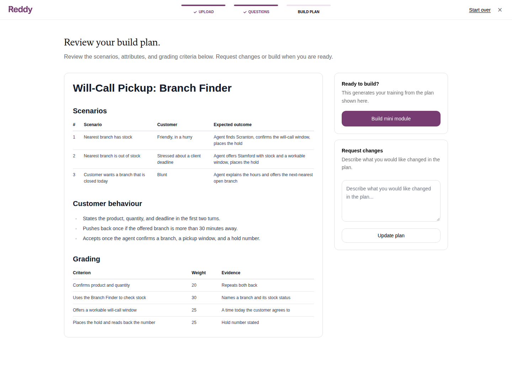Image resolution: width=512 pixels, height=373 pixels.
Task: Click the Start over link
Action: pos(480,10)
